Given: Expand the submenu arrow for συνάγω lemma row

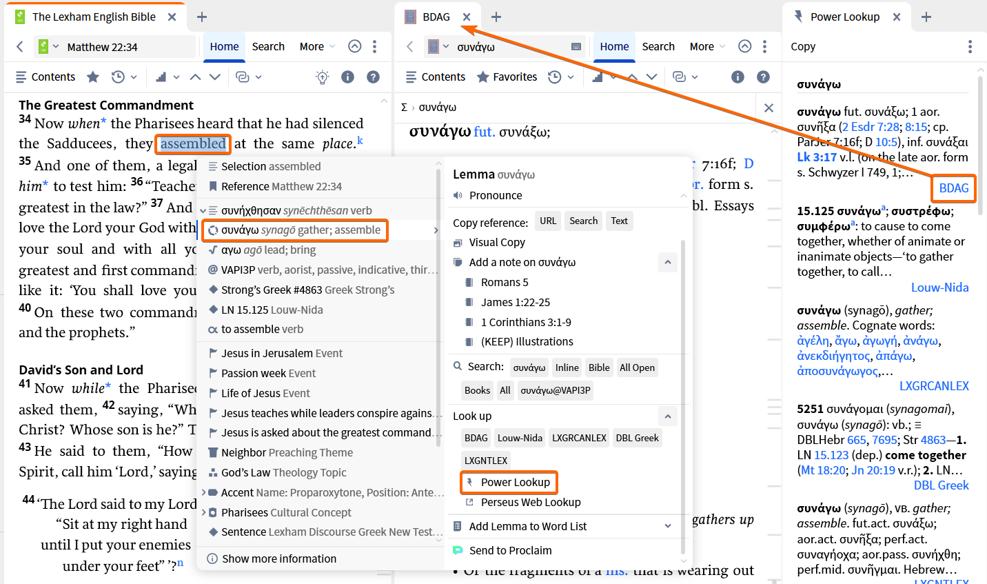Looking at the screenshot, I should (435, 230).
